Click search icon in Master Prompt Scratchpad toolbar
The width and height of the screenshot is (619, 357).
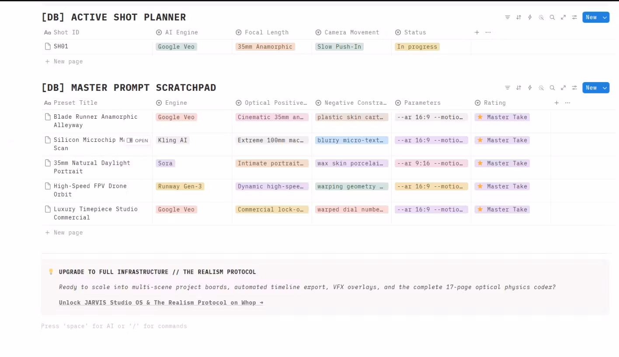tap(553, 88)
